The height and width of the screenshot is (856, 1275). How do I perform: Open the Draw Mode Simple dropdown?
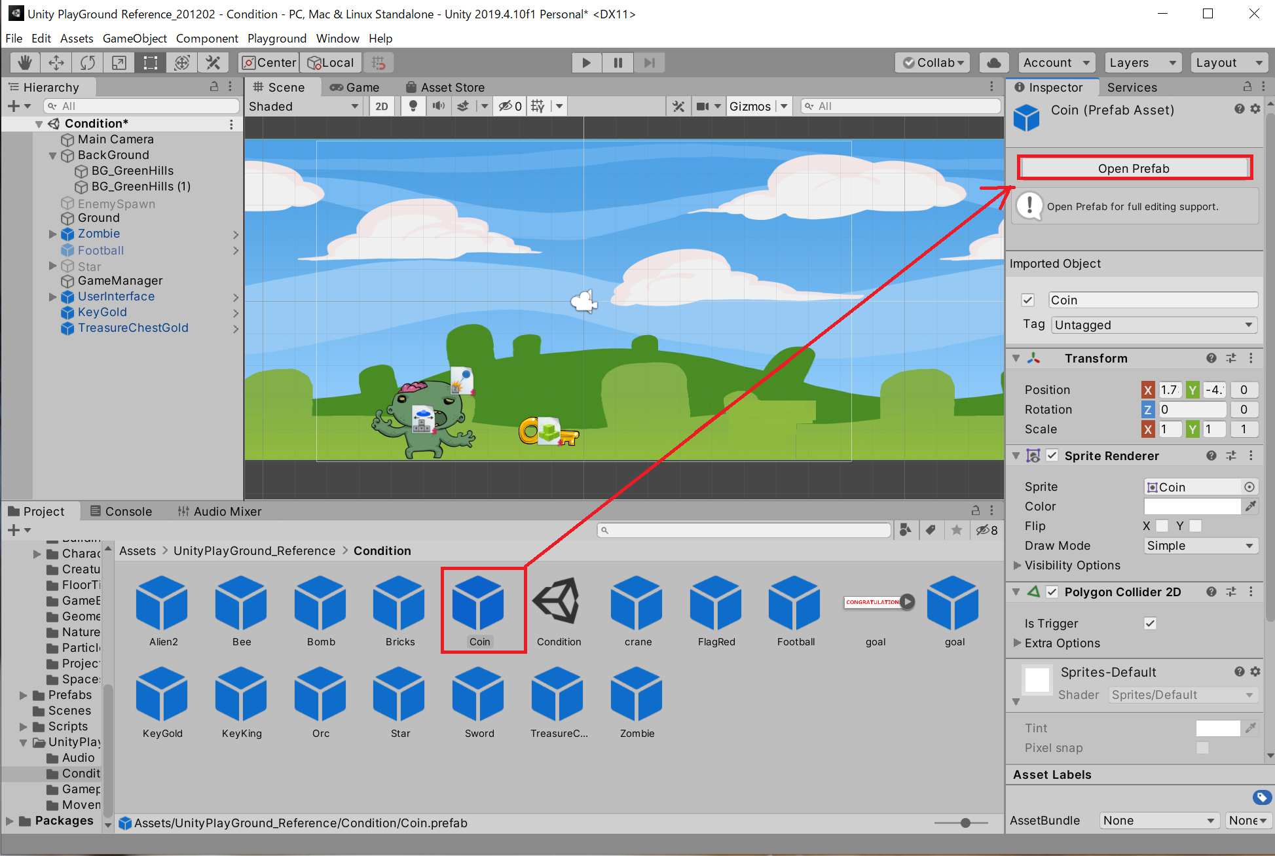1200,546
